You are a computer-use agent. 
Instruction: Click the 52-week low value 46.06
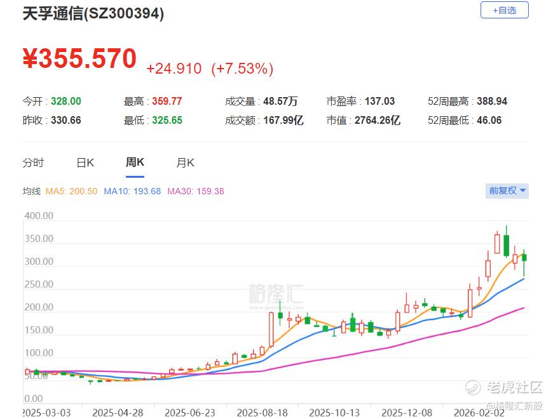pyautogui.click(x=489, y=121)
